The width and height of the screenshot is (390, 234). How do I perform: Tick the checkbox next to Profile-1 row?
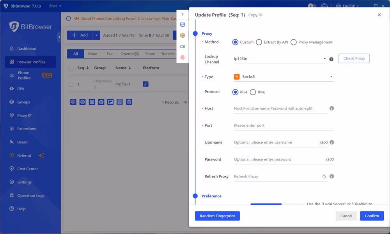(72, 84)
